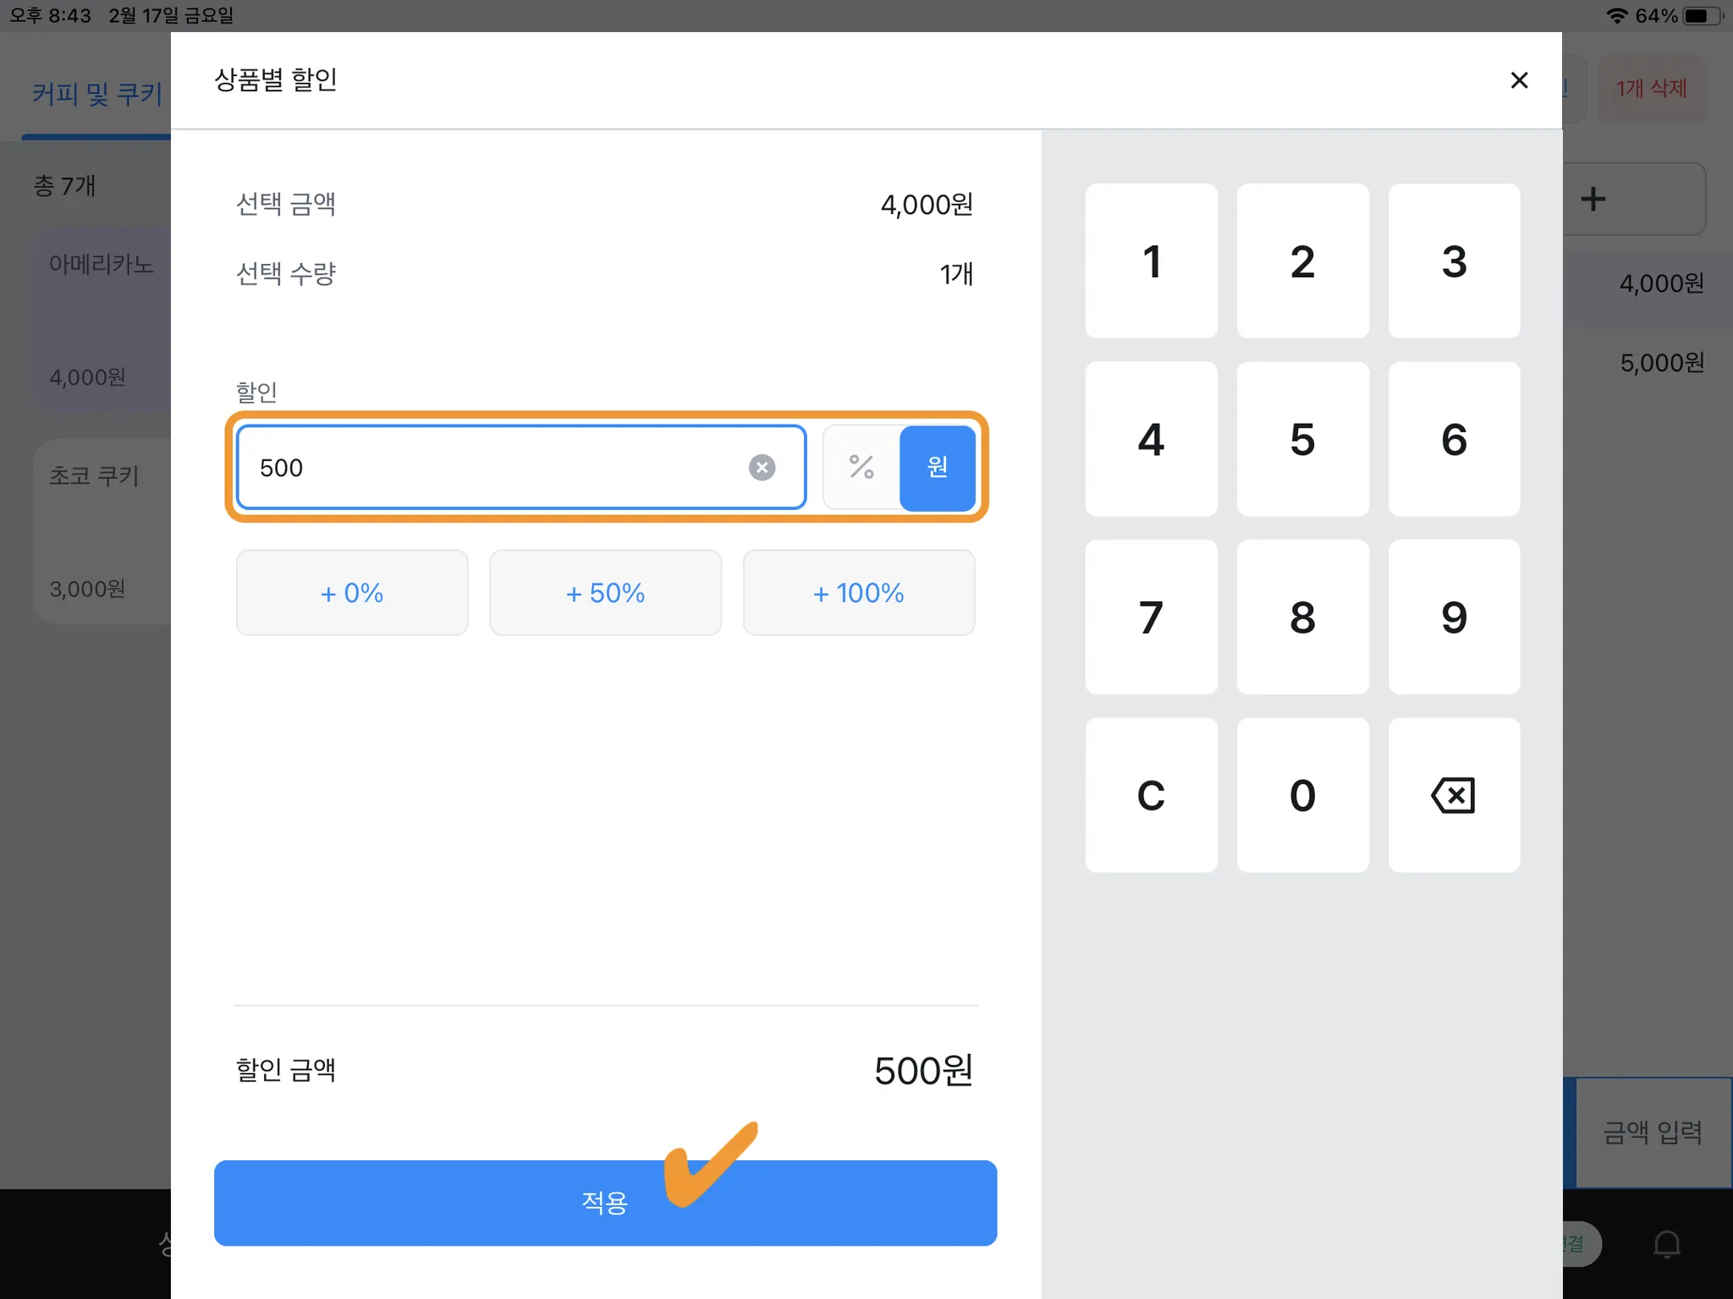Close the 상품별 할인 dialog with X
Viewport: 1733px width, 1299px height.
tap(1519, 80)
